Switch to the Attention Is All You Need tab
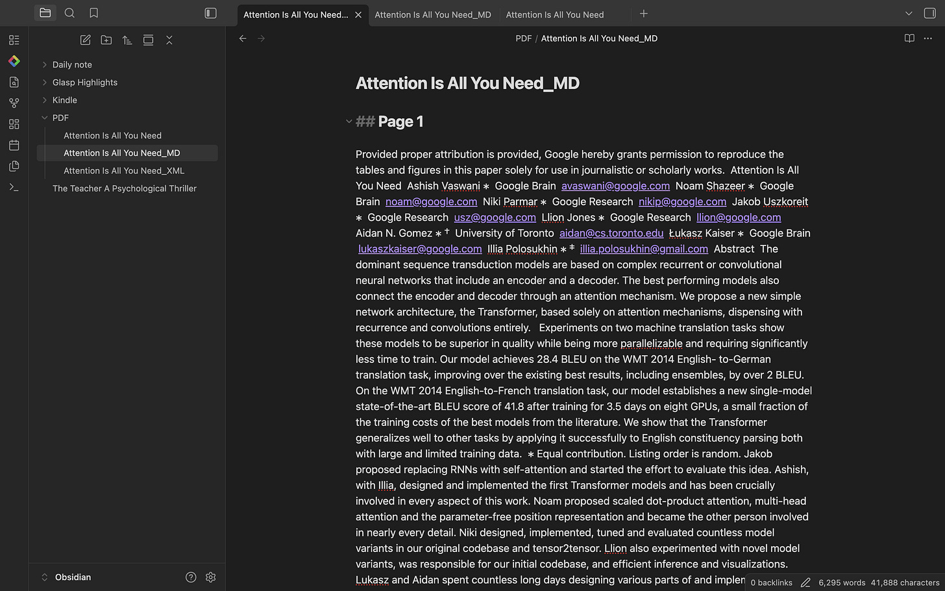Image resolution: width=945 pixels, height=591 pixels. tap(555, 14)
